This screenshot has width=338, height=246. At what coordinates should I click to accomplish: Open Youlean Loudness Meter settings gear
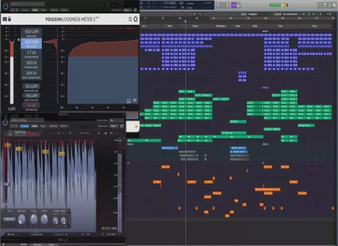(136, 19)
